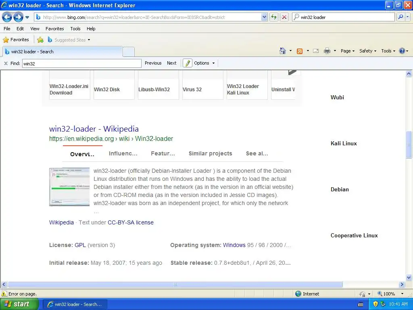Click the horizontal scrollbar right arrow
The width and height of the screenshot is (413, 310).
[402, 285]
